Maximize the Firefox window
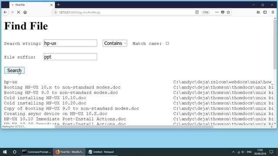This screenshot has height=156, width=278. (x=263, y=5)
